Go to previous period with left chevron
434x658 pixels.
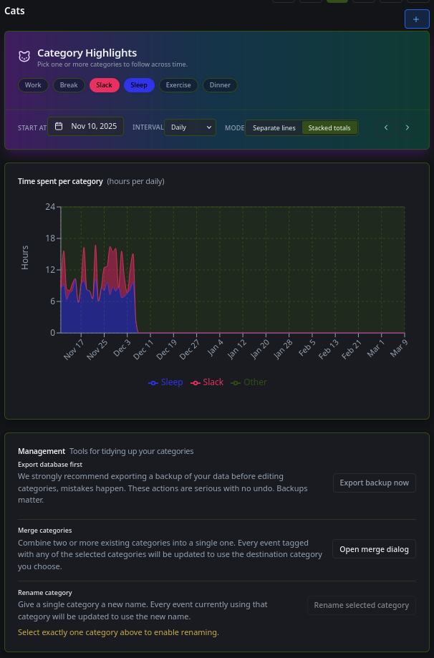(x=386, y=127)
